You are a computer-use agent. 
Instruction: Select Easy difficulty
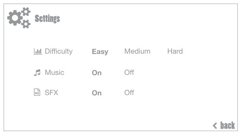[100, 51]
